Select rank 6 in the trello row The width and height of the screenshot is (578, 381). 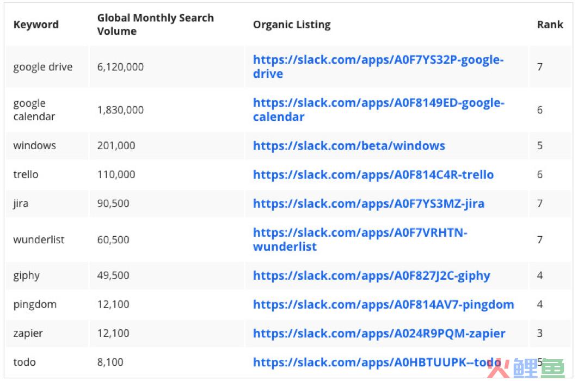pyautogui.click(x=540, y=174)
